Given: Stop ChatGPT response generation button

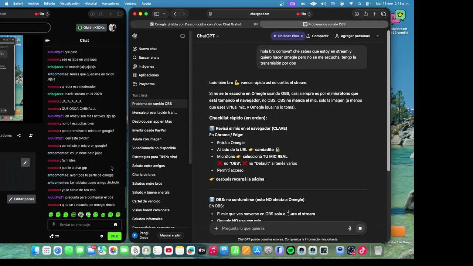Looking at the screenshot, I should point(360,228).
